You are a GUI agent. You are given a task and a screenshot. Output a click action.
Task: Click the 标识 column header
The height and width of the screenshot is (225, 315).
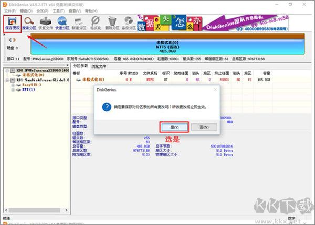coord(166,73)
